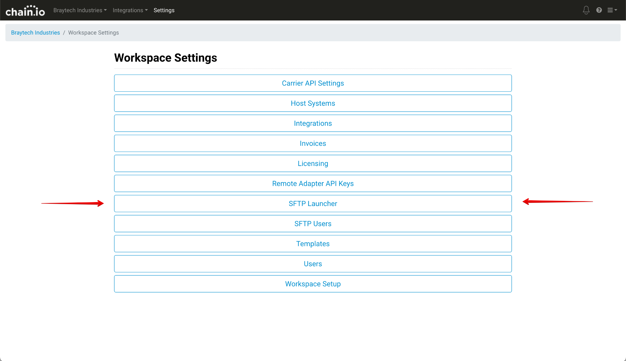626x361 pixels.
Task: Open Templates
Action: coord(313,244)
